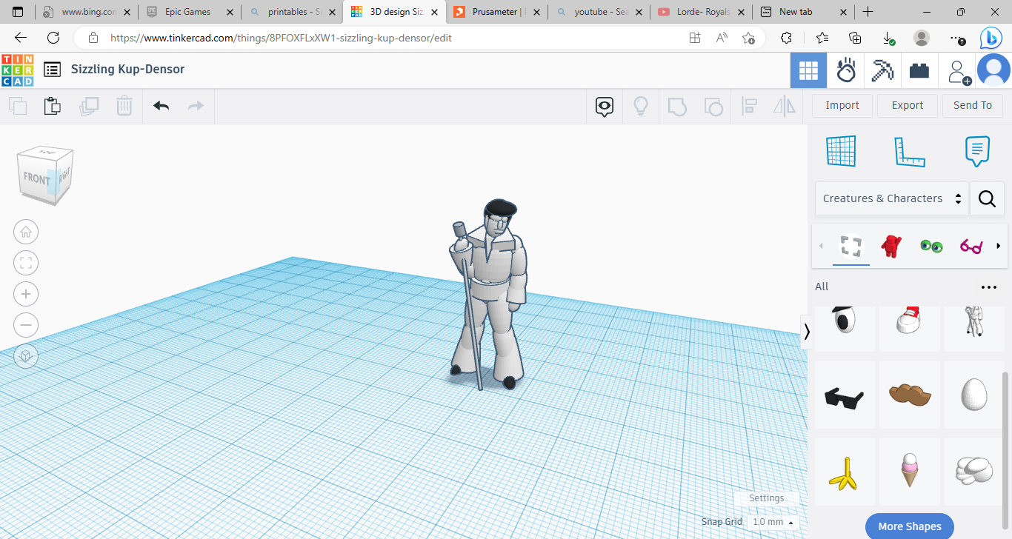Click Fit all in view icon

point(26,263)
